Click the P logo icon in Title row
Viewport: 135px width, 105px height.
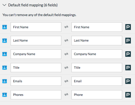click(x=128, y=68)
